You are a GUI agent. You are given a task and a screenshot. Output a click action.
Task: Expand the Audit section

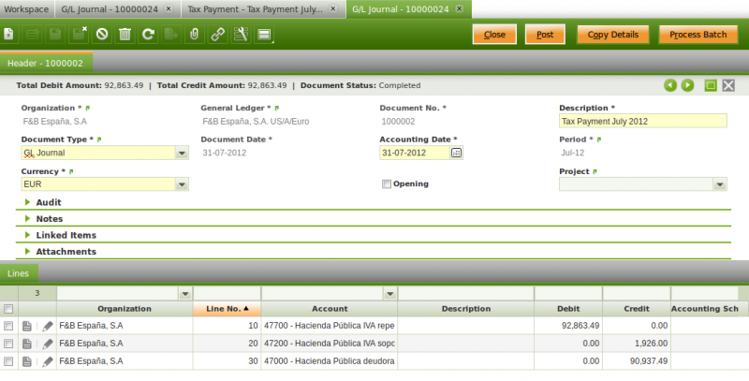coord(28,202)
